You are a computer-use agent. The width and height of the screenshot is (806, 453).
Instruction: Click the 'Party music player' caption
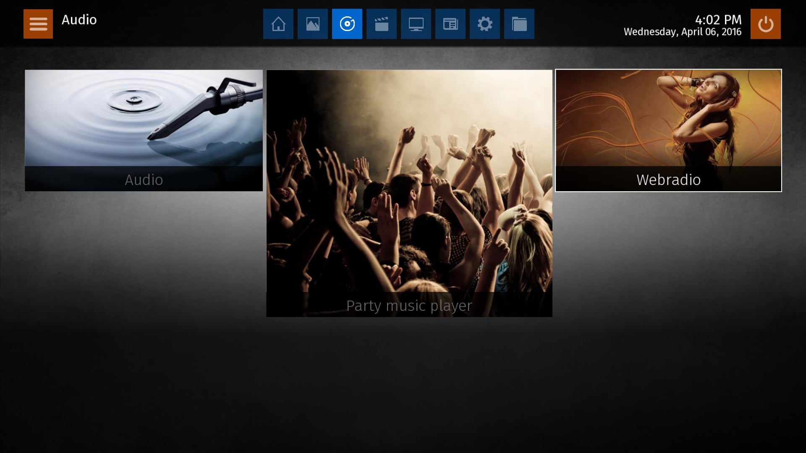pyautogui.click(x=409, y=305)
